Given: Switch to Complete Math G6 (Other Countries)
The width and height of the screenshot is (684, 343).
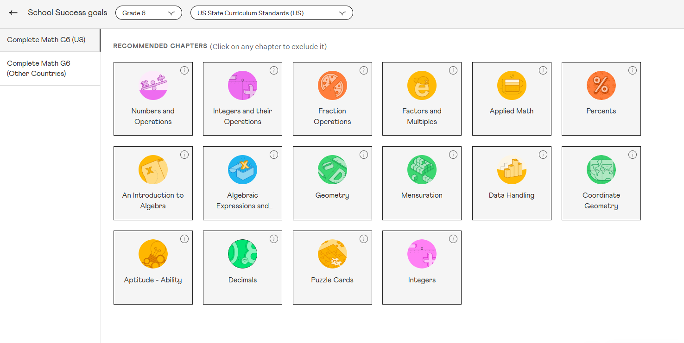Looking at the screenshot, I should click(x=39, y=69).
